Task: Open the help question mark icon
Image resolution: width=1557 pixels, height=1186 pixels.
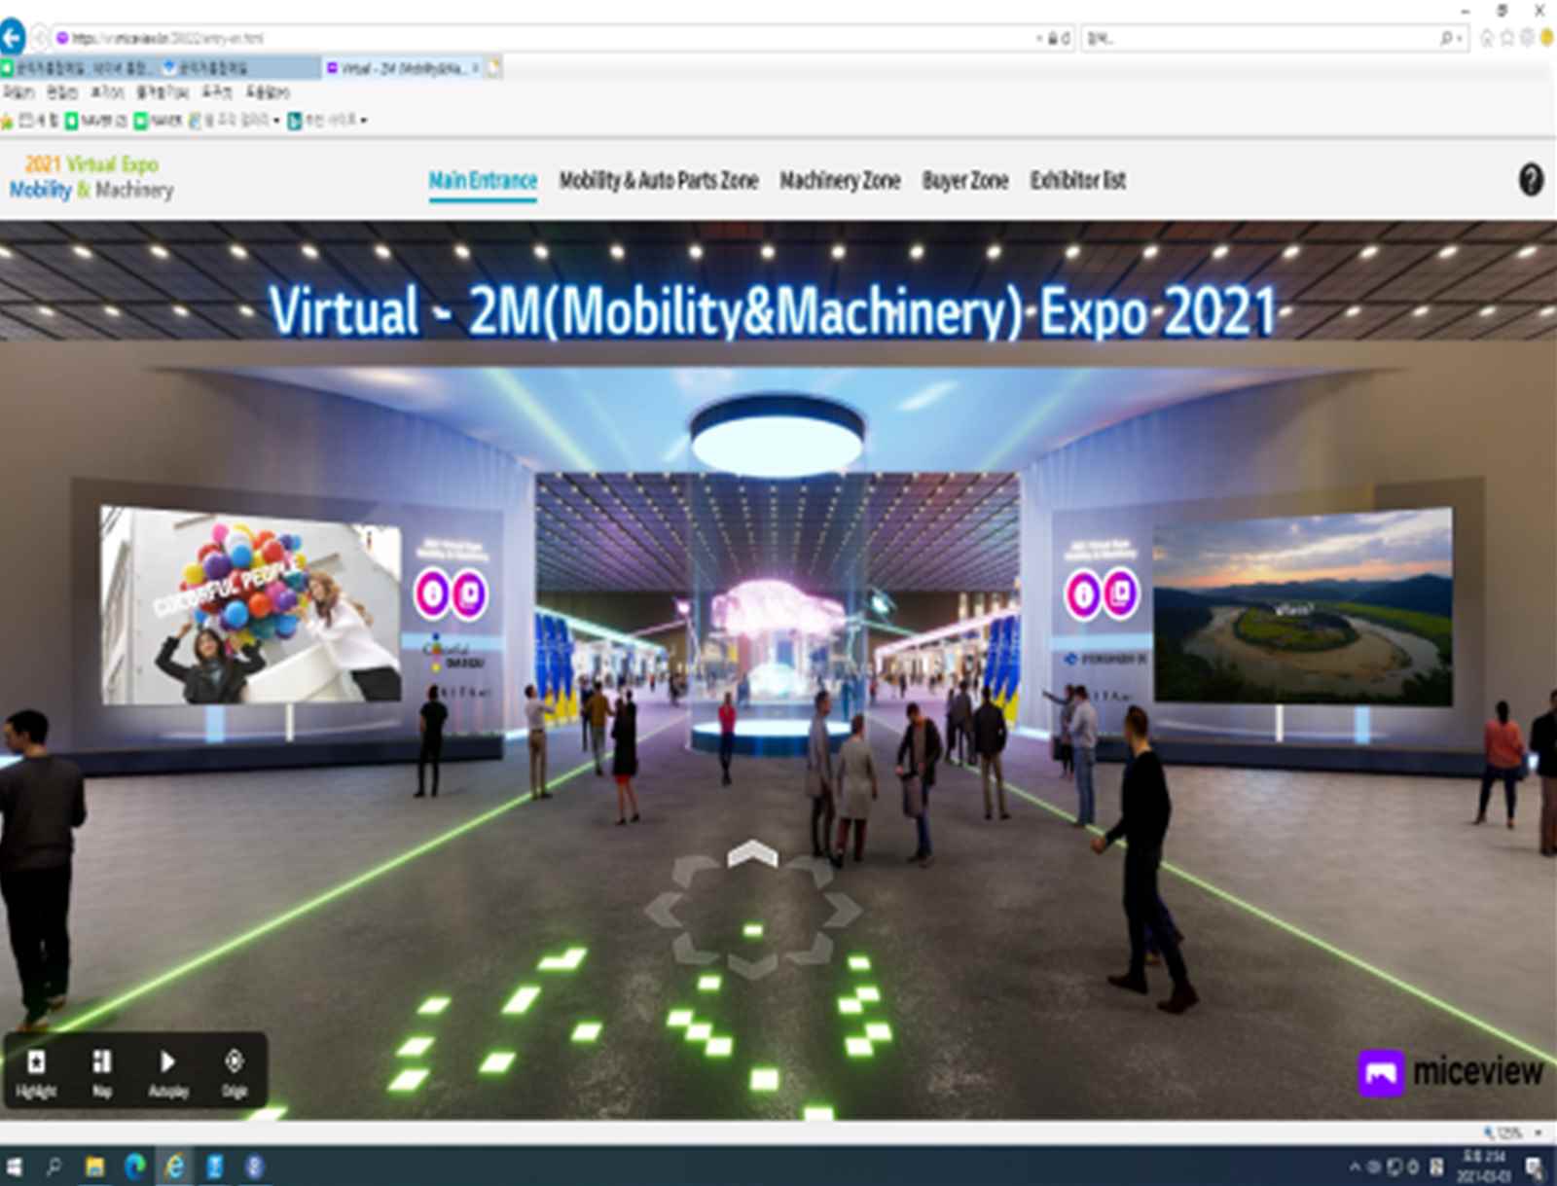Action: 1530,180
